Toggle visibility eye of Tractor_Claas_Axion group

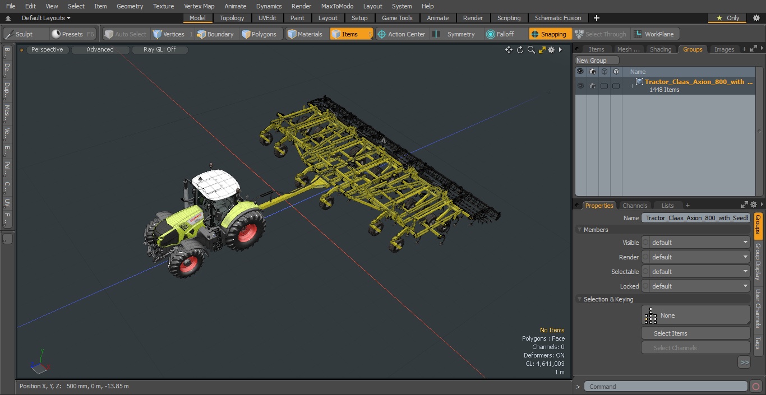580,86
